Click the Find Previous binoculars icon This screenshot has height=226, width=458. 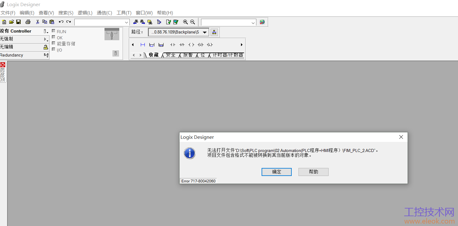pyautogui.click(x=136, y=22)
